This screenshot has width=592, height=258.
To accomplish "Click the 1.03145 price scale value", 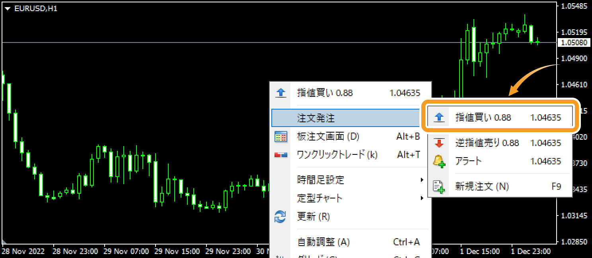I will tap(574, 216).
